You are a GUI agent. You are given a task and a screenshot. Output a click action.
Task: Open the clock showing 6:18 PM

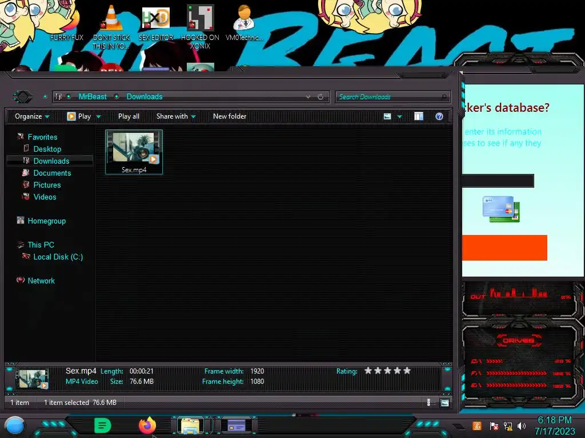554,425
